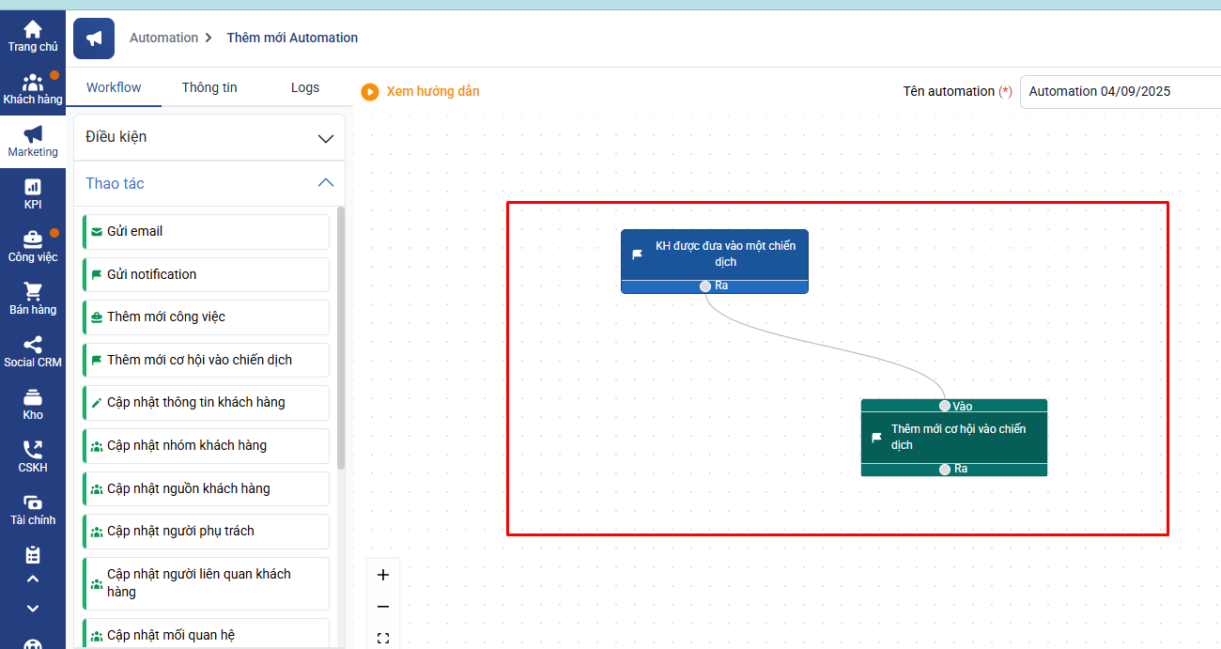Click zoom in plus button on canvas
Screen dimensions: 1221x649
tap(383, 575)
